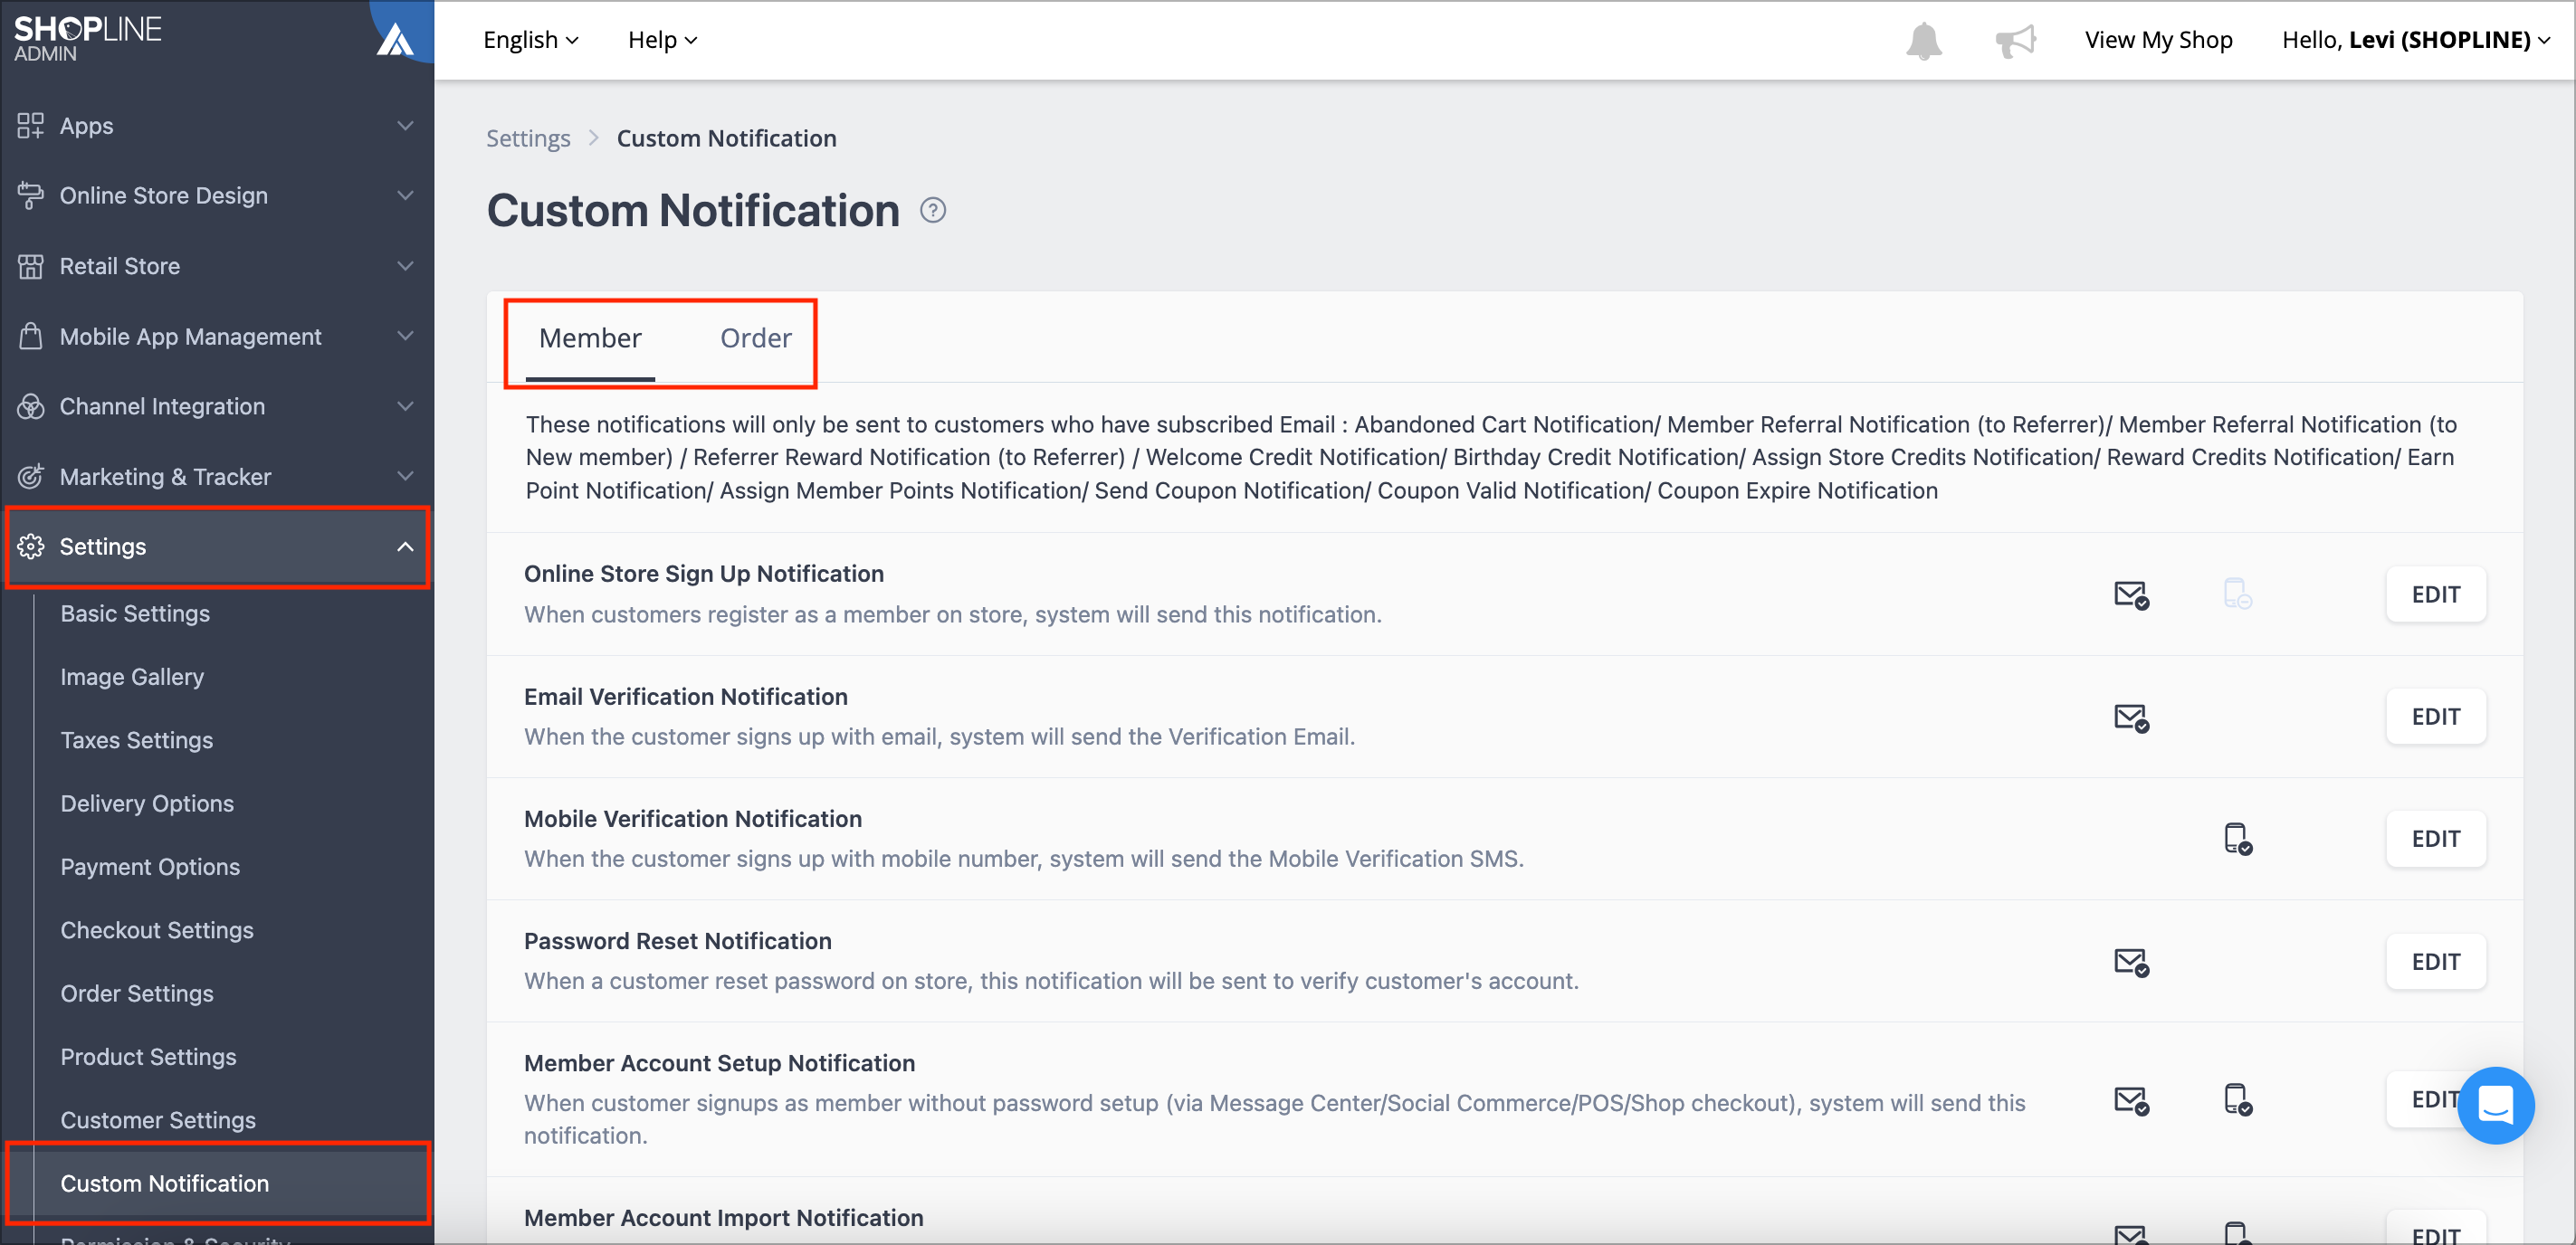Open the notifications bell icon
This screenshot has height=1245, width=2576.
coord(1923,40)
